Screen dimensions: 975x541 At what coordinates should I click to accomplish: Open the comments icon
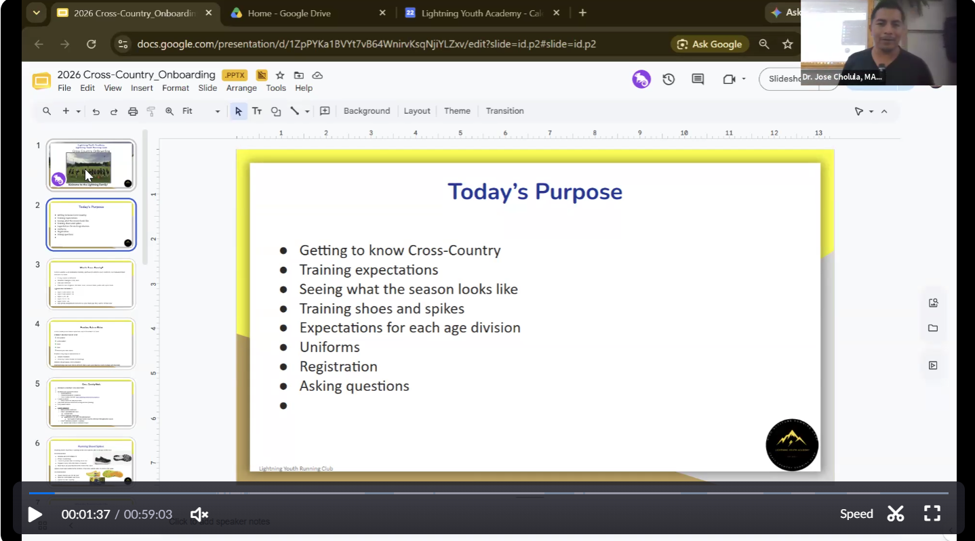pos(698,79)
